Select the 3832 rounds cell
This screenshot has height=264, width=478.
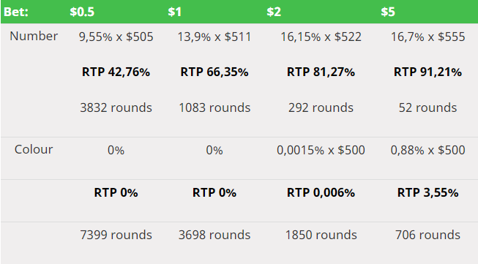pyautogui.click(x=116, y=108)
